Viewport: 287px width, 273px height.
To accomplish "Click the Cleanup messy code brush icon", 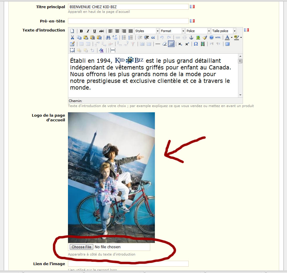I will click(205, 38).
